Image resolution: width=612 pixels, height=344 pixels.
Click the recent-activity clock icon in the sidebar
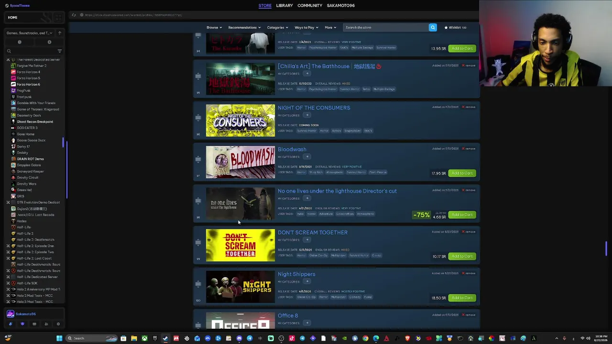pos(20,42)
